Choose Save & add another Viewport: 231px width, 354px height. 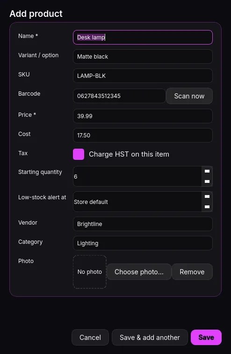pyautogui.click(x=150, y=337)
